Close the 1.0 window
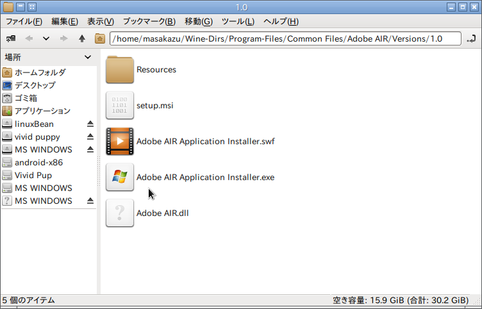The image size is (482, 309). (x=474, y=7)
